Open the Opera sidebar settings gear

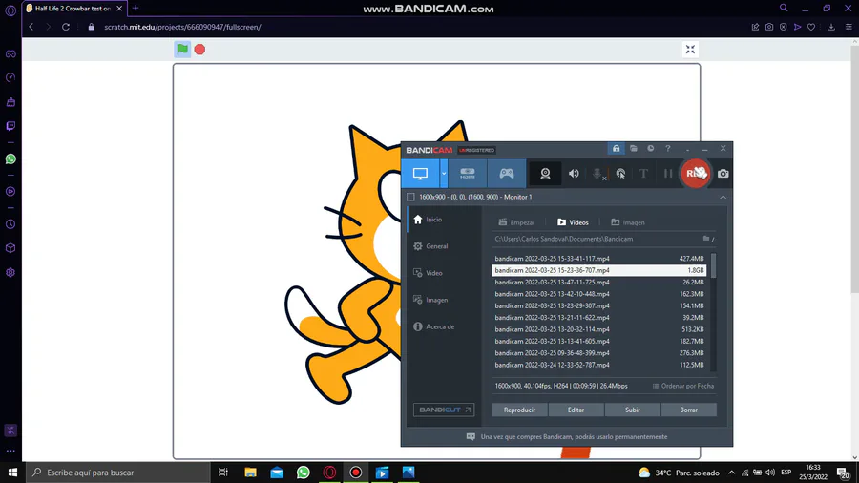click(10, 273)
